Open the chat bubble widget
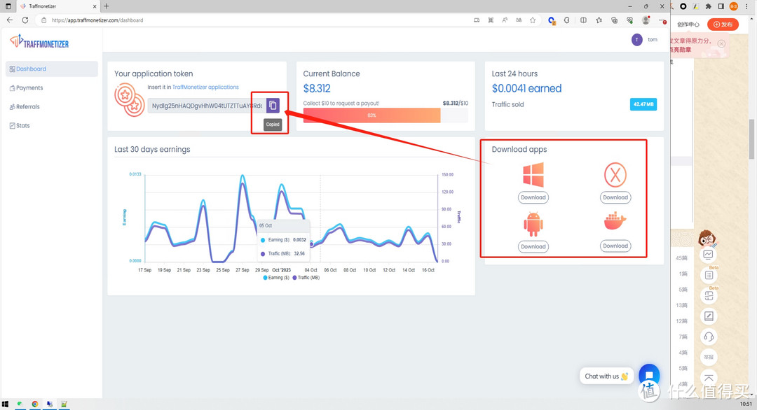The width and height of the screenshot is (757, 410). coord(649,375)
